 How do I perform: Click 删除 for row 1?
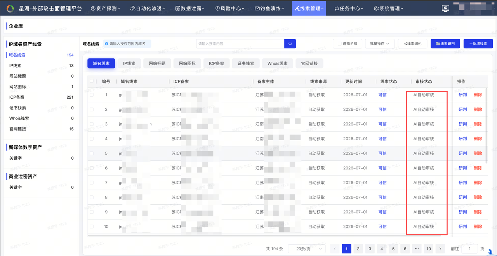(x=478, y=95)
